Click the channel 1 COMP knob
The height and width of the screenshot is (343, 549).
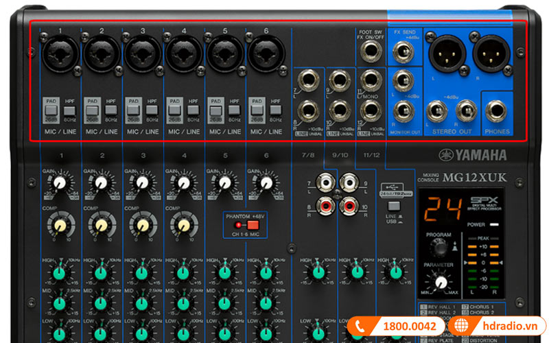60,225
